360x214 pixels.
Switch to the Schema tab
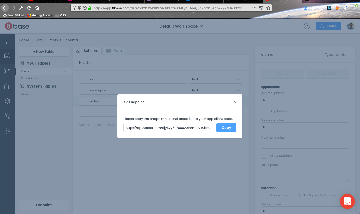[x=87, y=51]
